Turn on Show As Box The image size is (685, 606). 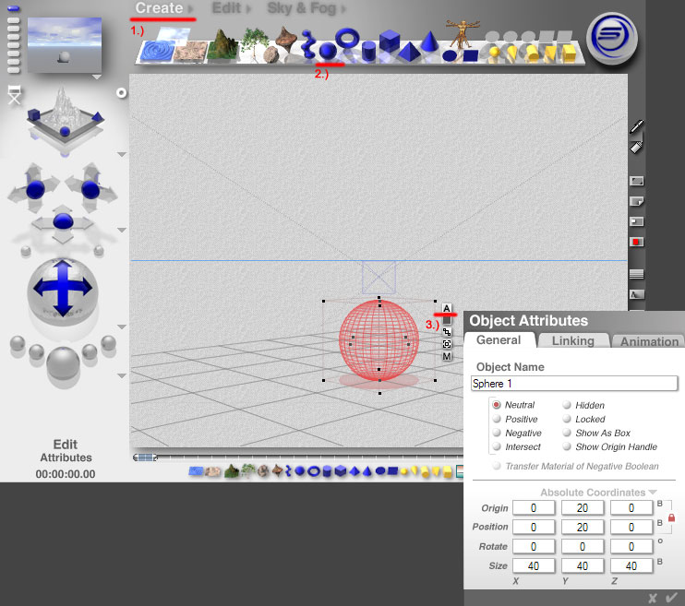point(567,433)
